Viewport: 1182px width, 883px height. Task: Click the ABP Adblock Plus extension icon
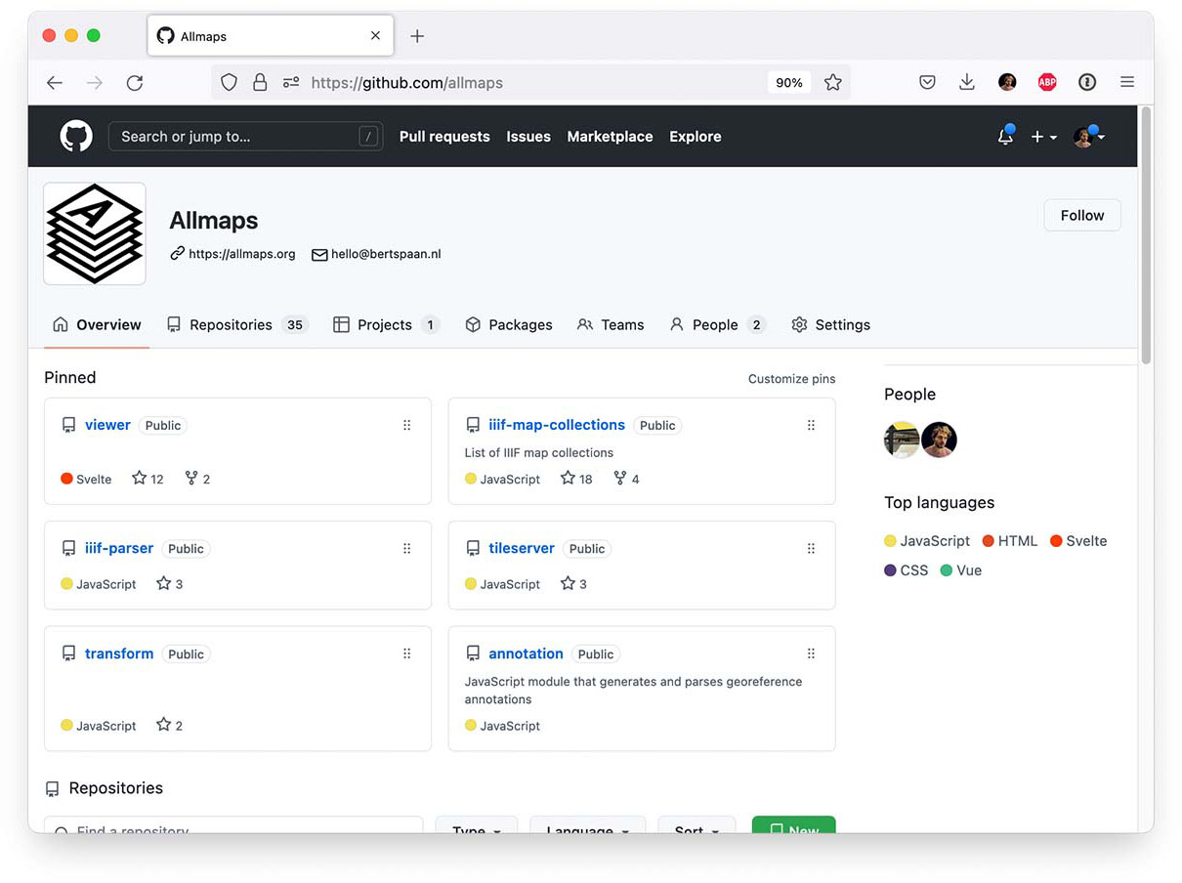1047,83
